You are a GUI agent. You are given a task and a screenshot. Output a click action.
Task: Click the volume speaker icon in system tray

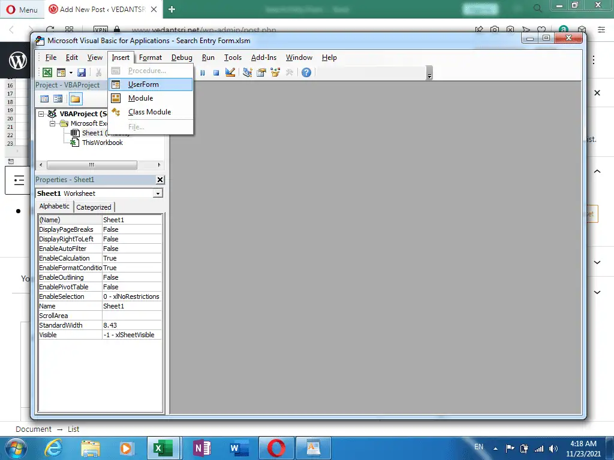[553, 449]
